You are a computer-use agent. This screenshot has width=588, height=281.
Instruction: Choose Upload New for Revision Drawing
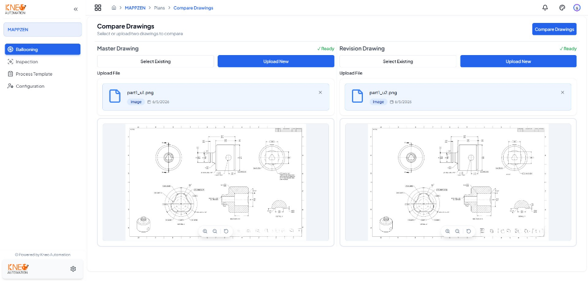pyautogui.click(x=519, y=61)
